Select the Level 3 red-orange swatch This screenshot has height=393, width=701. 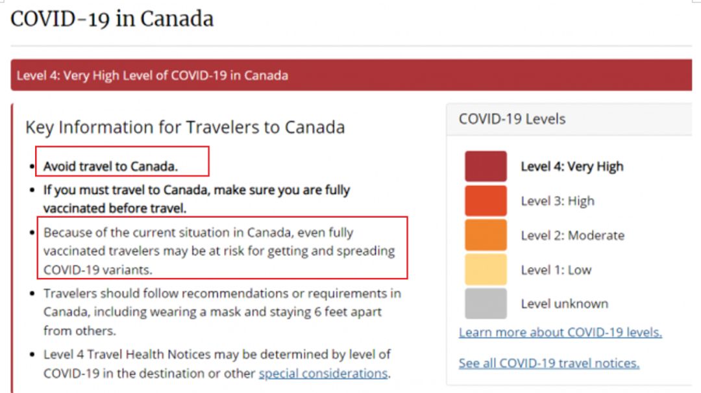[486, 201]
